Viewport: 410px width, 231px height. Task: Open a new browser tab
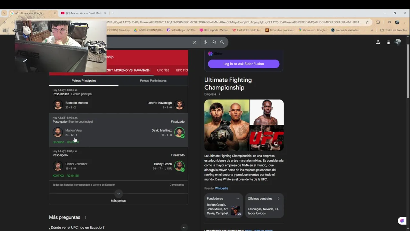[x=113, y=13]
